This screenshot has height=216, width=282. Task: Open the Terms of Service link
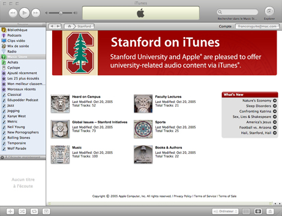click(205, 196)
